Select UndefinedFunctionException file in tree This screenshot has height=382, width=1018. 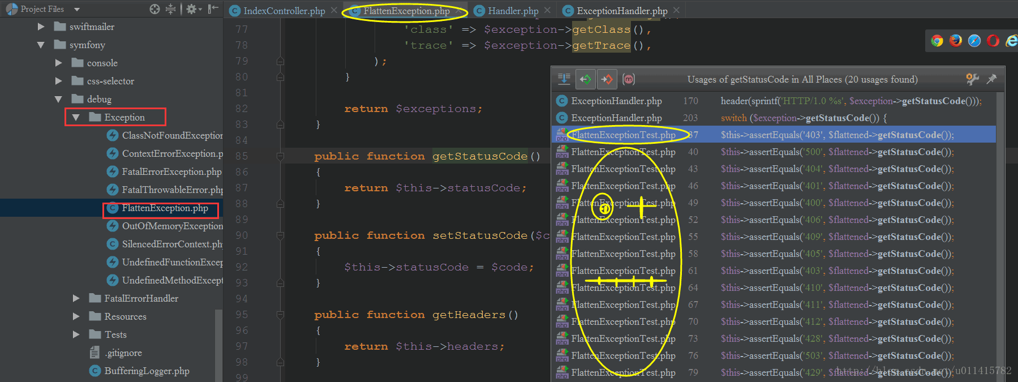coord(172,262)
